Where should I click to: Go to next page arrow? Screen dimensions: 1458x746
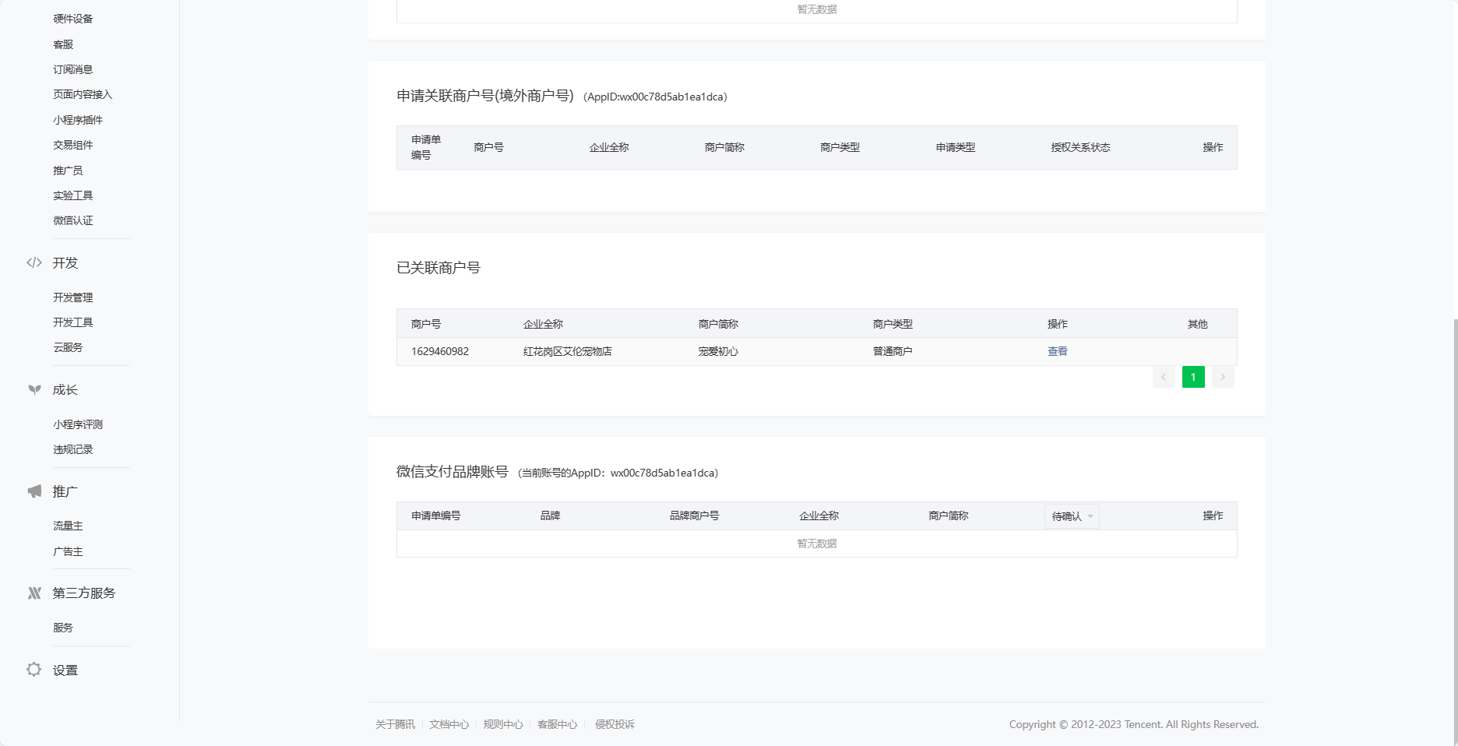(1223, 377)
